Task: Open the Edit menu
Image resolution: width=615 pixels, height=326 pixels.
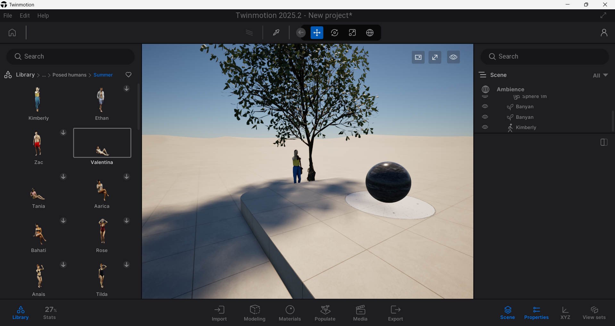Action: point(24,15)
